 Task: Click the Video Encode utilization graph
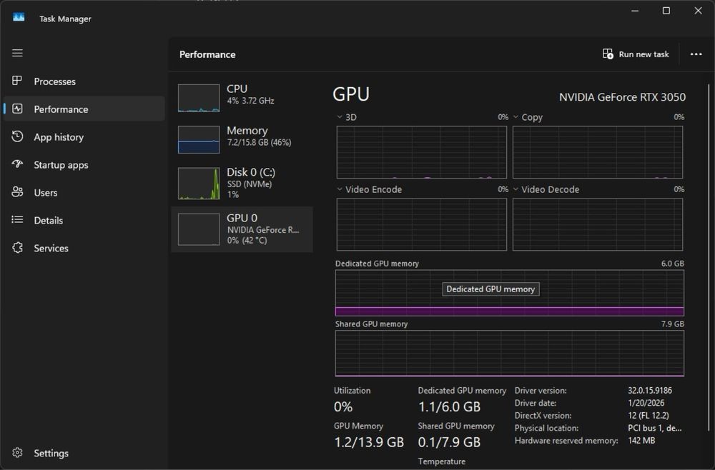[421, 224]
